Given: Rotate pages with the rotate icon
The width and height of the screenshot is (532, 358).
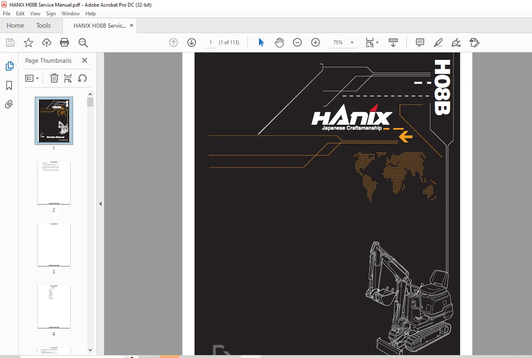Looking at the screenshot, I should pyautogui.click(x=82, y=78).
